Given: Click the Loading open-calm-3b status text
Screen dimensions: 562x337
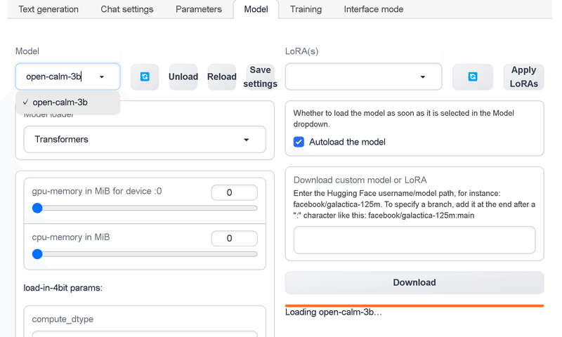Looking at the screenshot, I should [333, 312].
